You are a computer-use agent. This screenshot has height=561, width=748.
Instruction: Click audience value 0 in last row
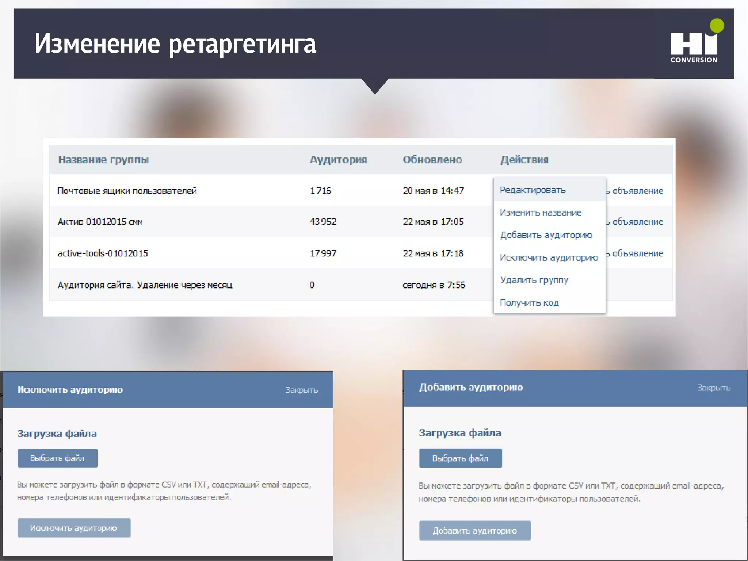312,285
